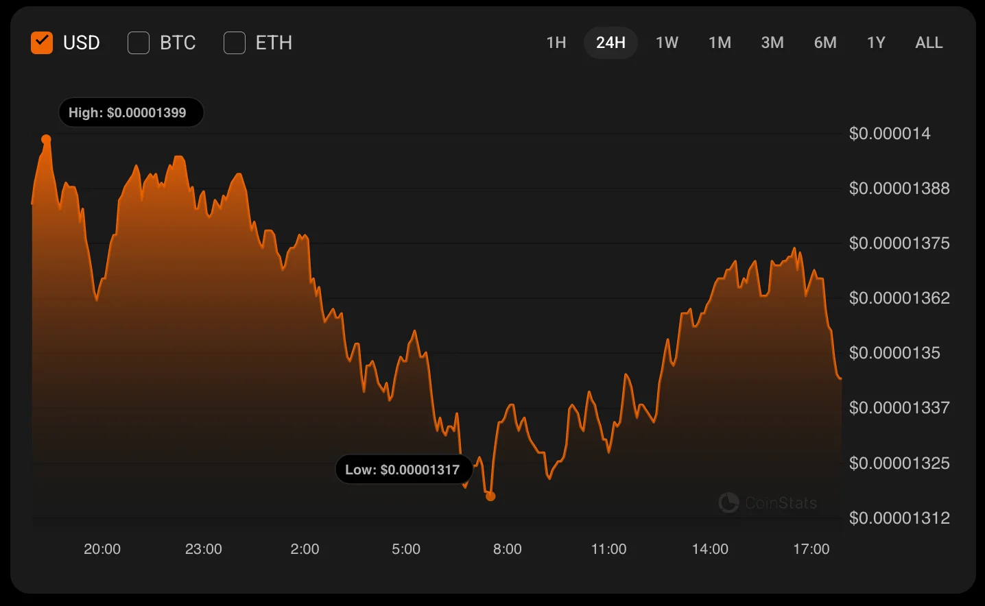Select the ALL time range
This screenshot has width=985, height=606.
click(x=929, y=43)
